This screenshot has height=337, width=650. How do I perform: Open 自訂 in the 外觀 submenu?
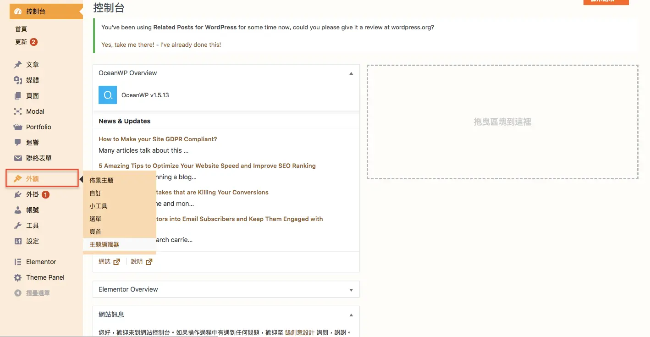pos(95,193)
